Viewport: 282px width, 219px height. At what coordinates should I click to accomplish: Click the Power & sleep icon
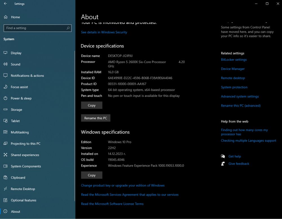point(5,98)
